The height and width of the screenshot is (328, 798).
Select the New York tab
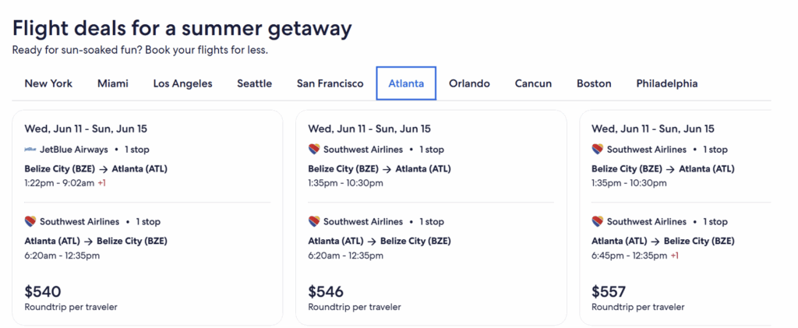coord(48,83)
